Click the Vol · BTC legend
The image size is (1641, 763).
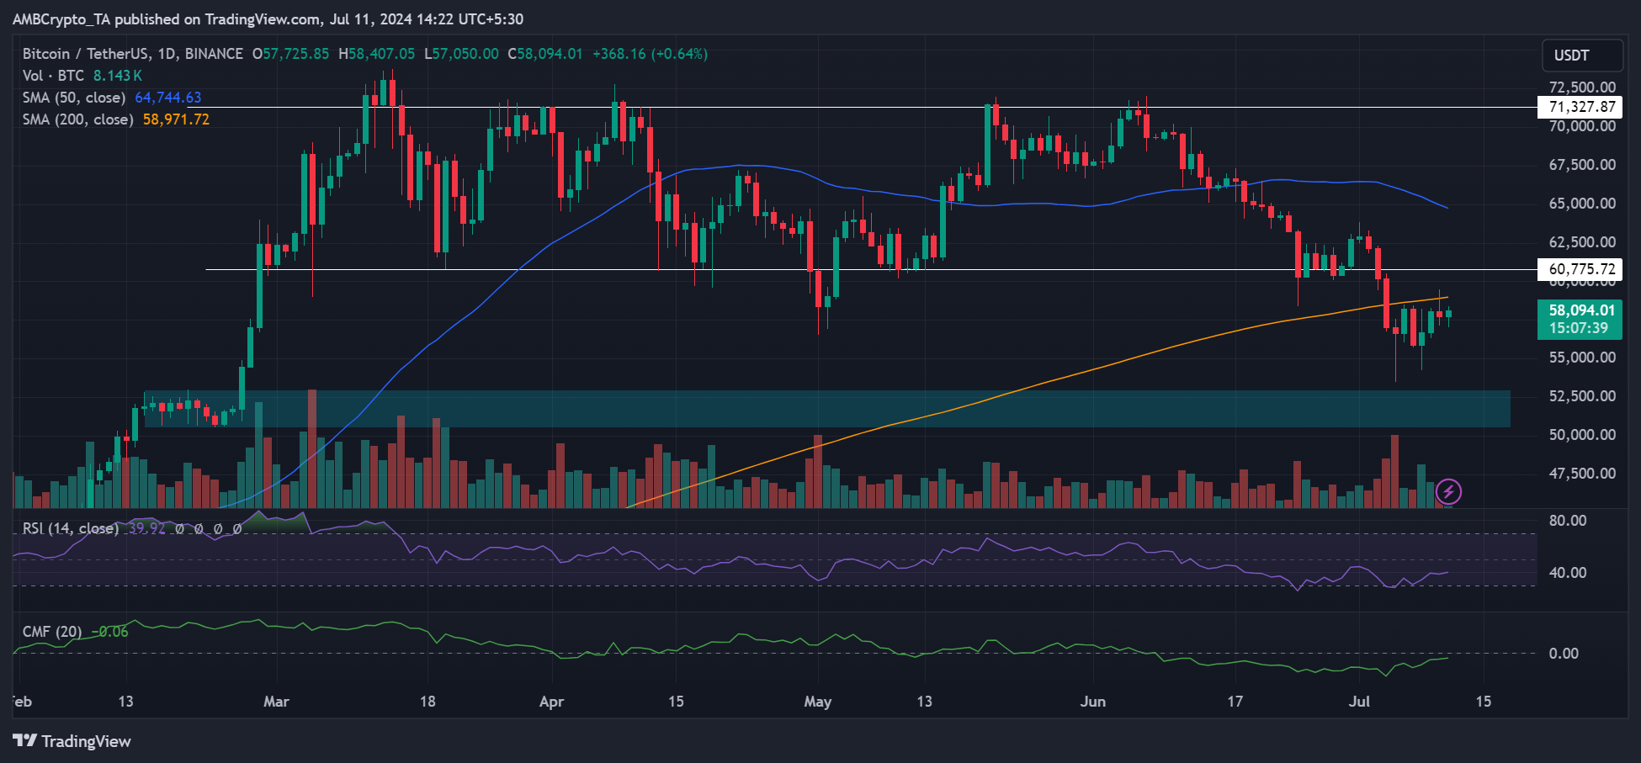tap(53, 76)
